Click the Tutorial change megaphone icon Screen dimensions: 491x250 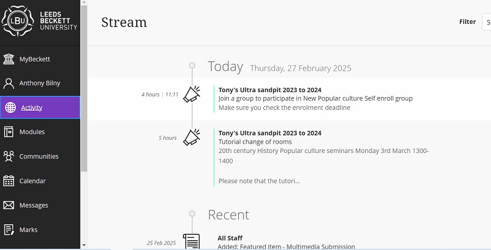pyautogui.click(x=192, y=138)
